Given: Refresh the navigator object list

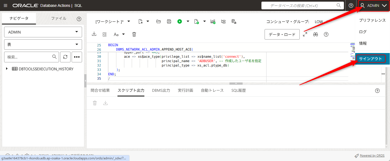Looking at the screenshot, I should click(65, 57).
